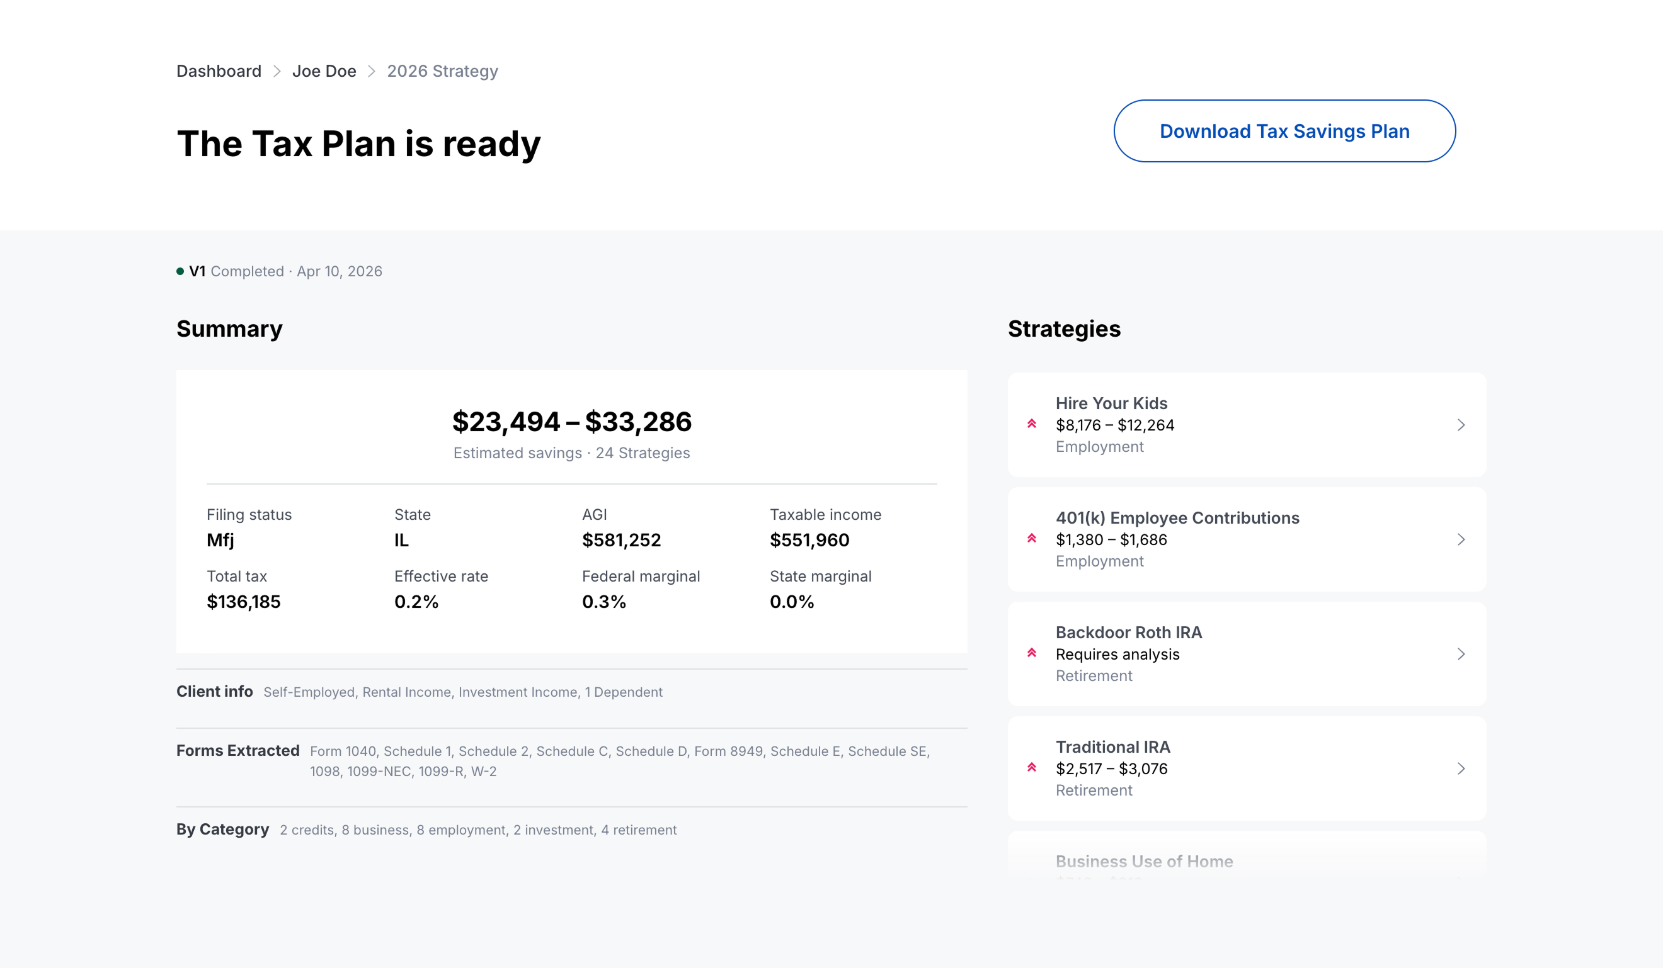Click the chevron icon on Traditional IRA card
The height and width of the screenshot is (968, 1663).
click(x=1461, y=768)
